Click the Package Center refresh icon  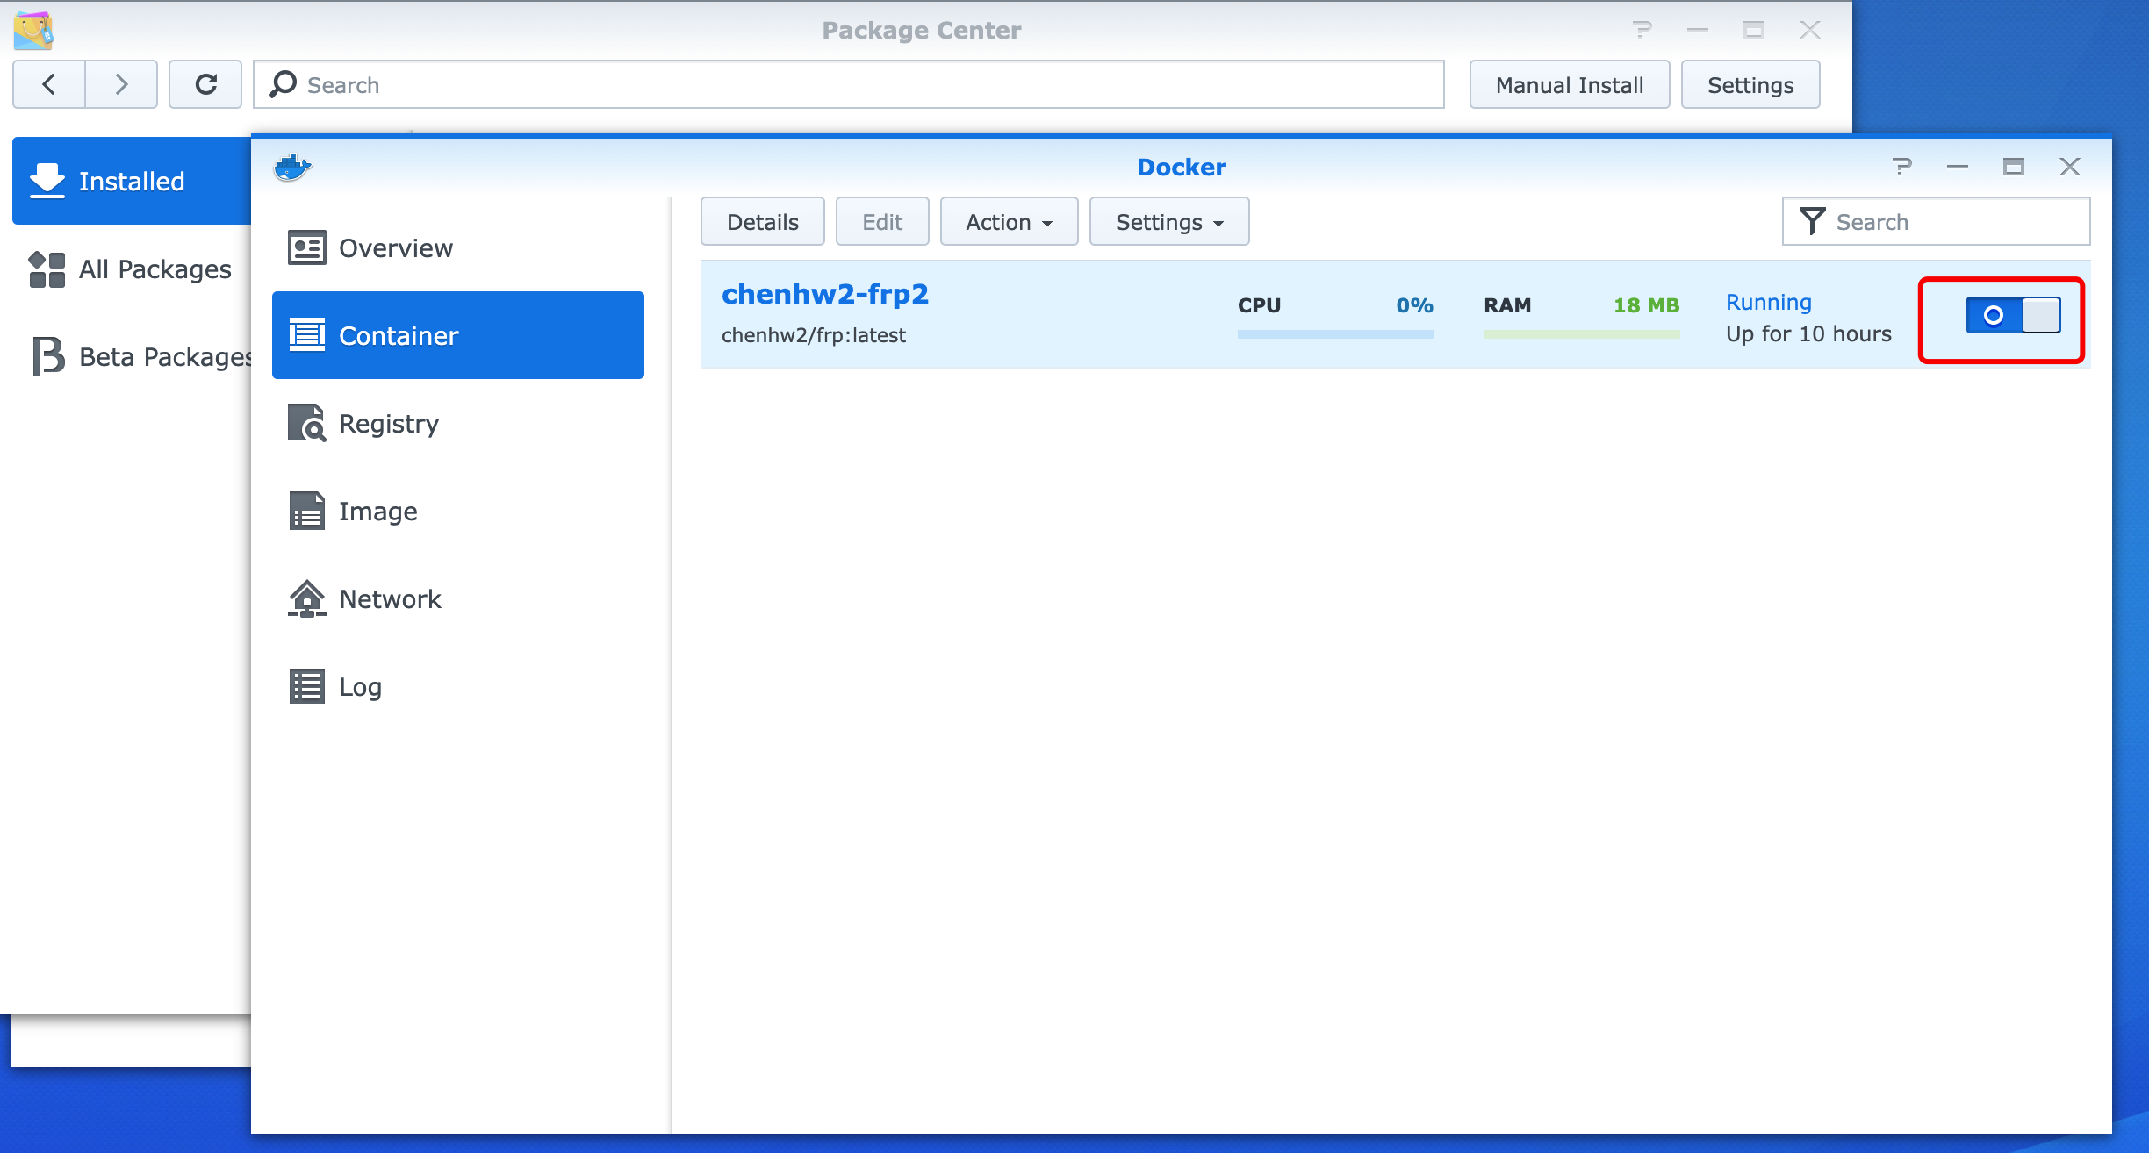(205, 84)
